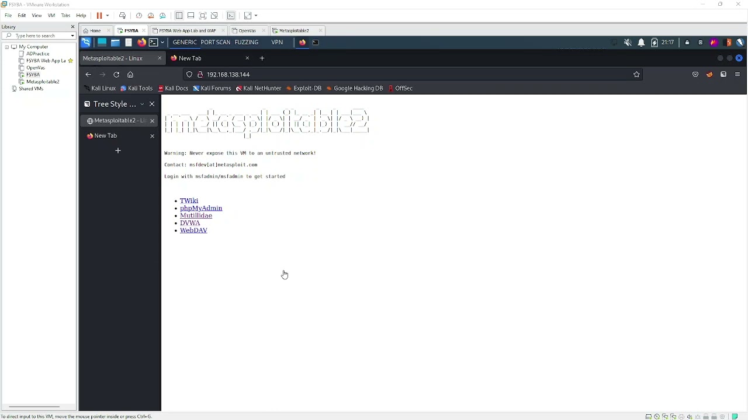Toggle the muted volume icon in Kali panel
Viewport: 748px width, 420px height.
(628, 43)
